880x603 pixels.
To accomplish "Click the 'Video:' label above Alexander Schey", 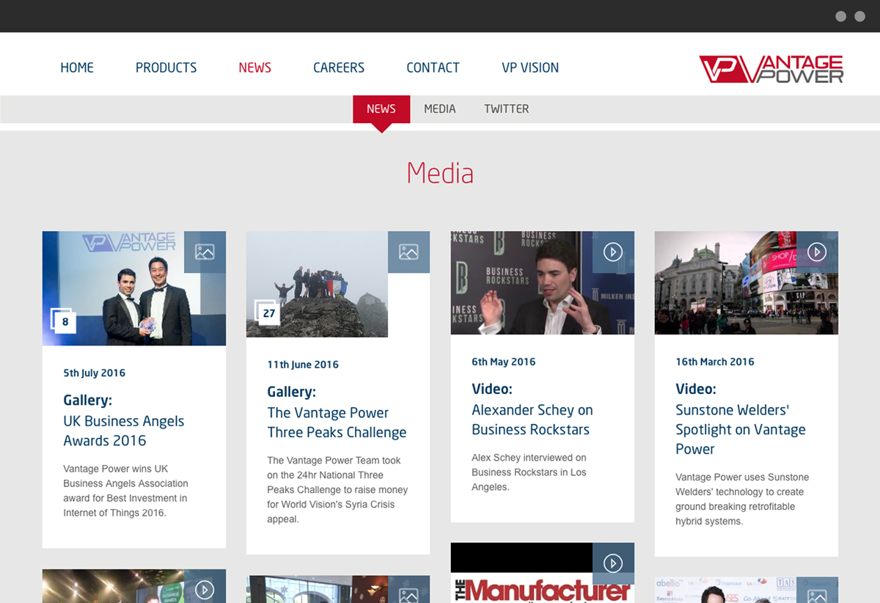I will point(492,389).
